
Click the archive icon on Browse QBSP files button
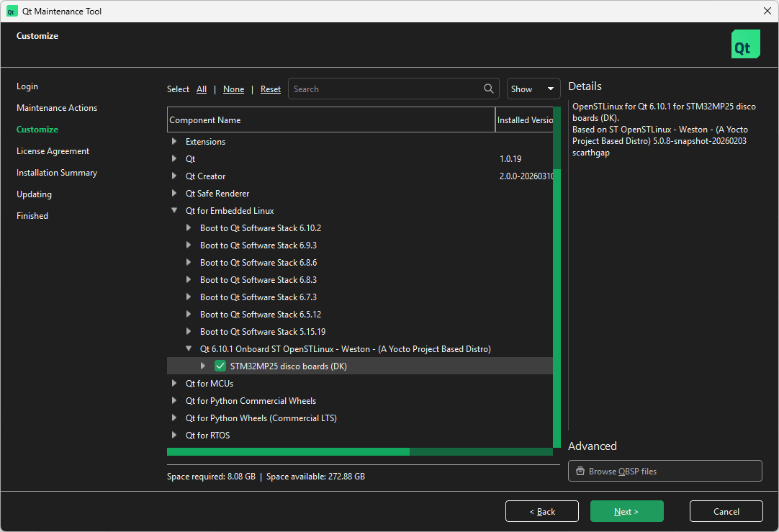tap(580, 471)
